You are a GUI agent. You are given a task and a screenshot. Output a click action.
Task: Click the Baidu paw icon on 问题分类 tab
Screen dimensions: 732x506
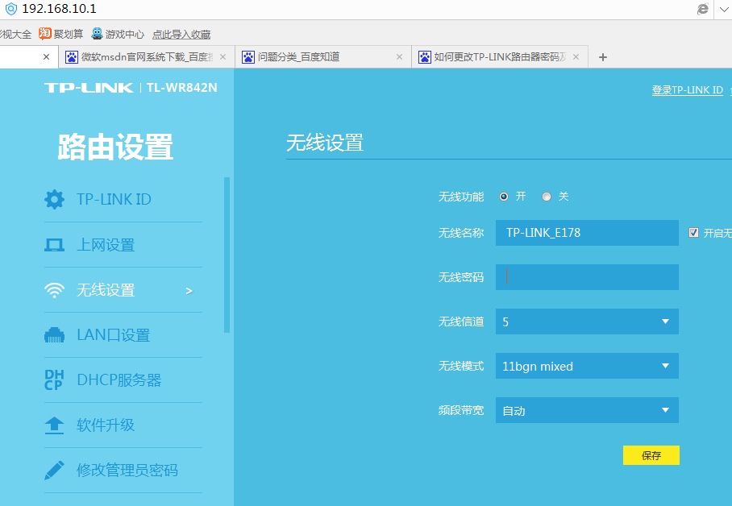point(247,57)
